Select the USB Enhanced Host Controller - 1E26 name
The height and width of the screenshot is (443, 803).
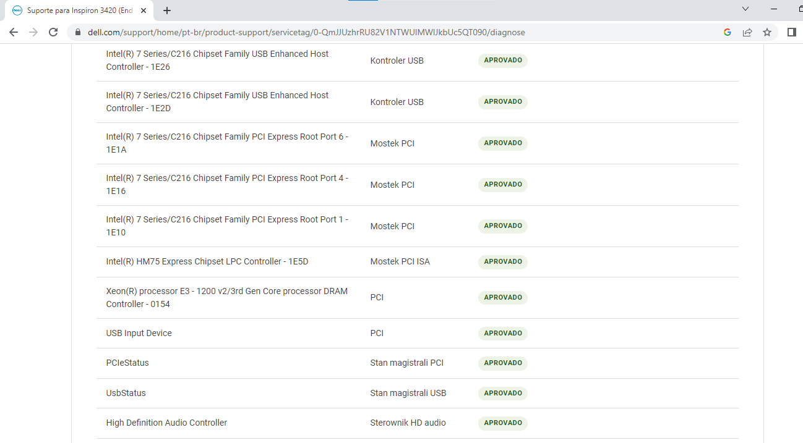(218, 61)
